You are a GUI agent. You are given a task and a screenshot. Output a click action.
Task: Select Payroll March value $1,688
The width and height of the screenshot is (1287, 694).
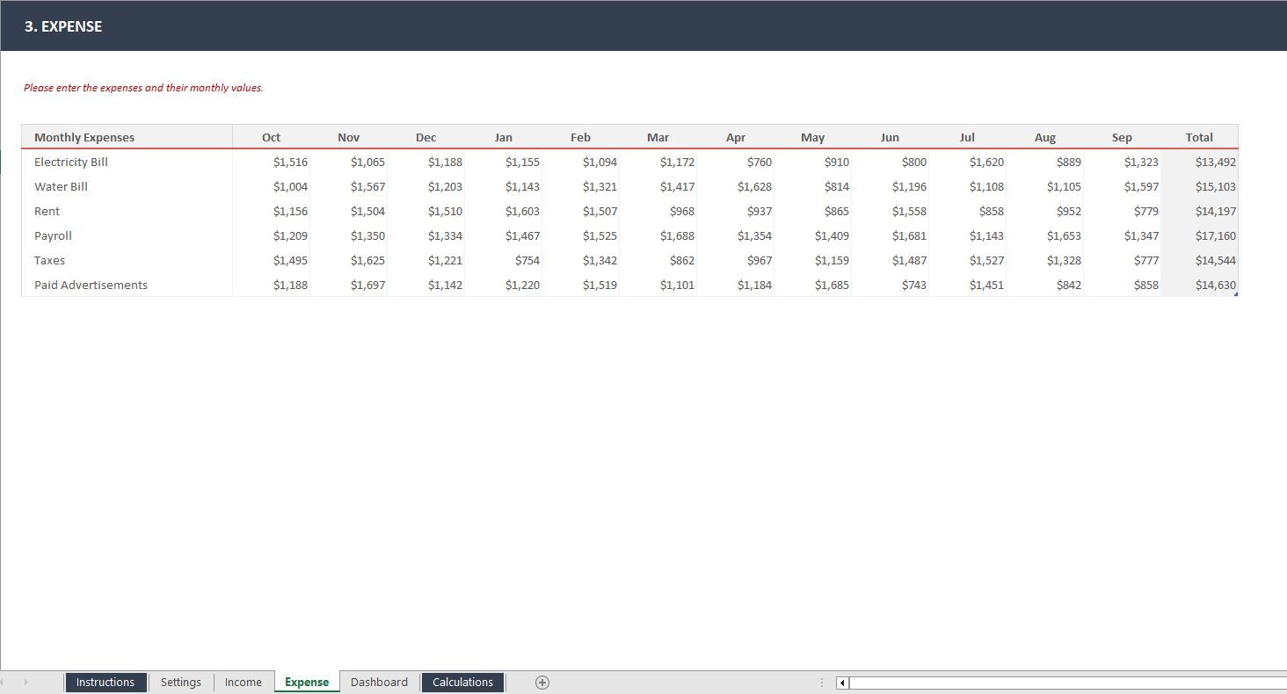(658, 235)
